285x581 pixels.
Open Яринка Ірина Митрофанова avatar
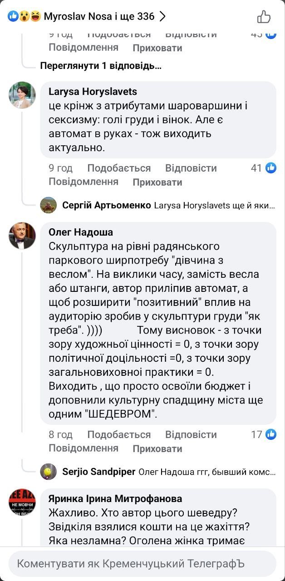tap(22, 502)
